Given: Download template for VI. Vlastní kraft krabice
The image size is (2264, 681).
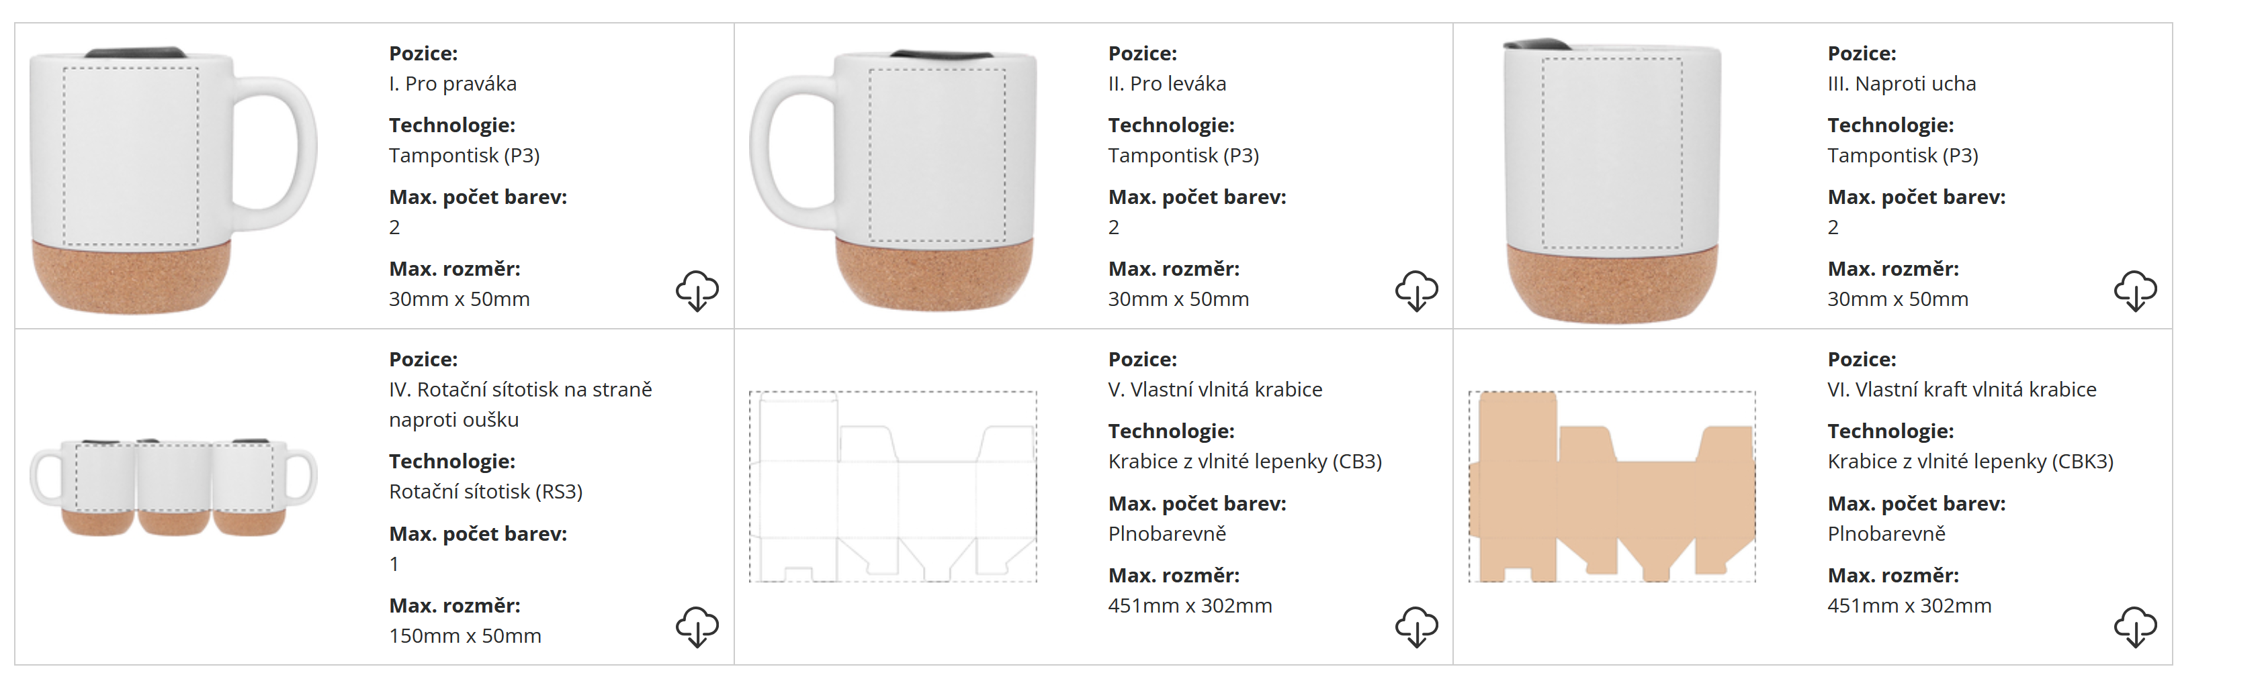Looking at the screenshot, I should pyautogui.click(x=2135, y=627).
